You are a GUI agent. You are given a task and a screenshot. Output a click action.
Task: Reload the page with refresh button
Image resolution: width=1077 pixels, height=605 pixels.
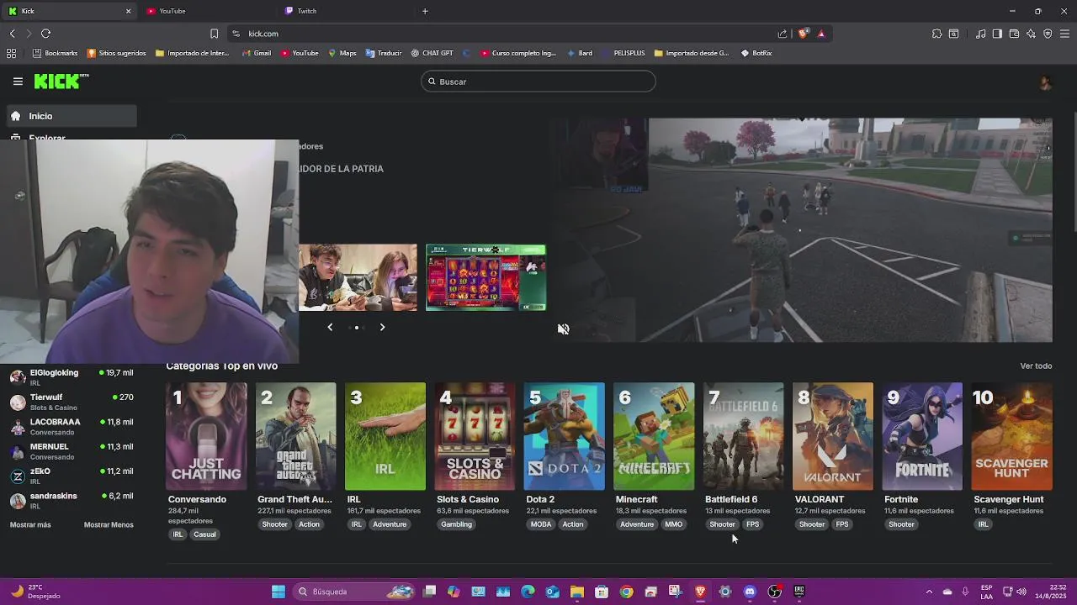pos(45,34)
